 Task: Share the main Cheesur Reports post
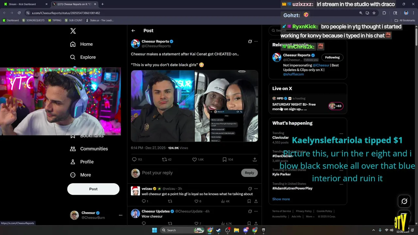255,159
